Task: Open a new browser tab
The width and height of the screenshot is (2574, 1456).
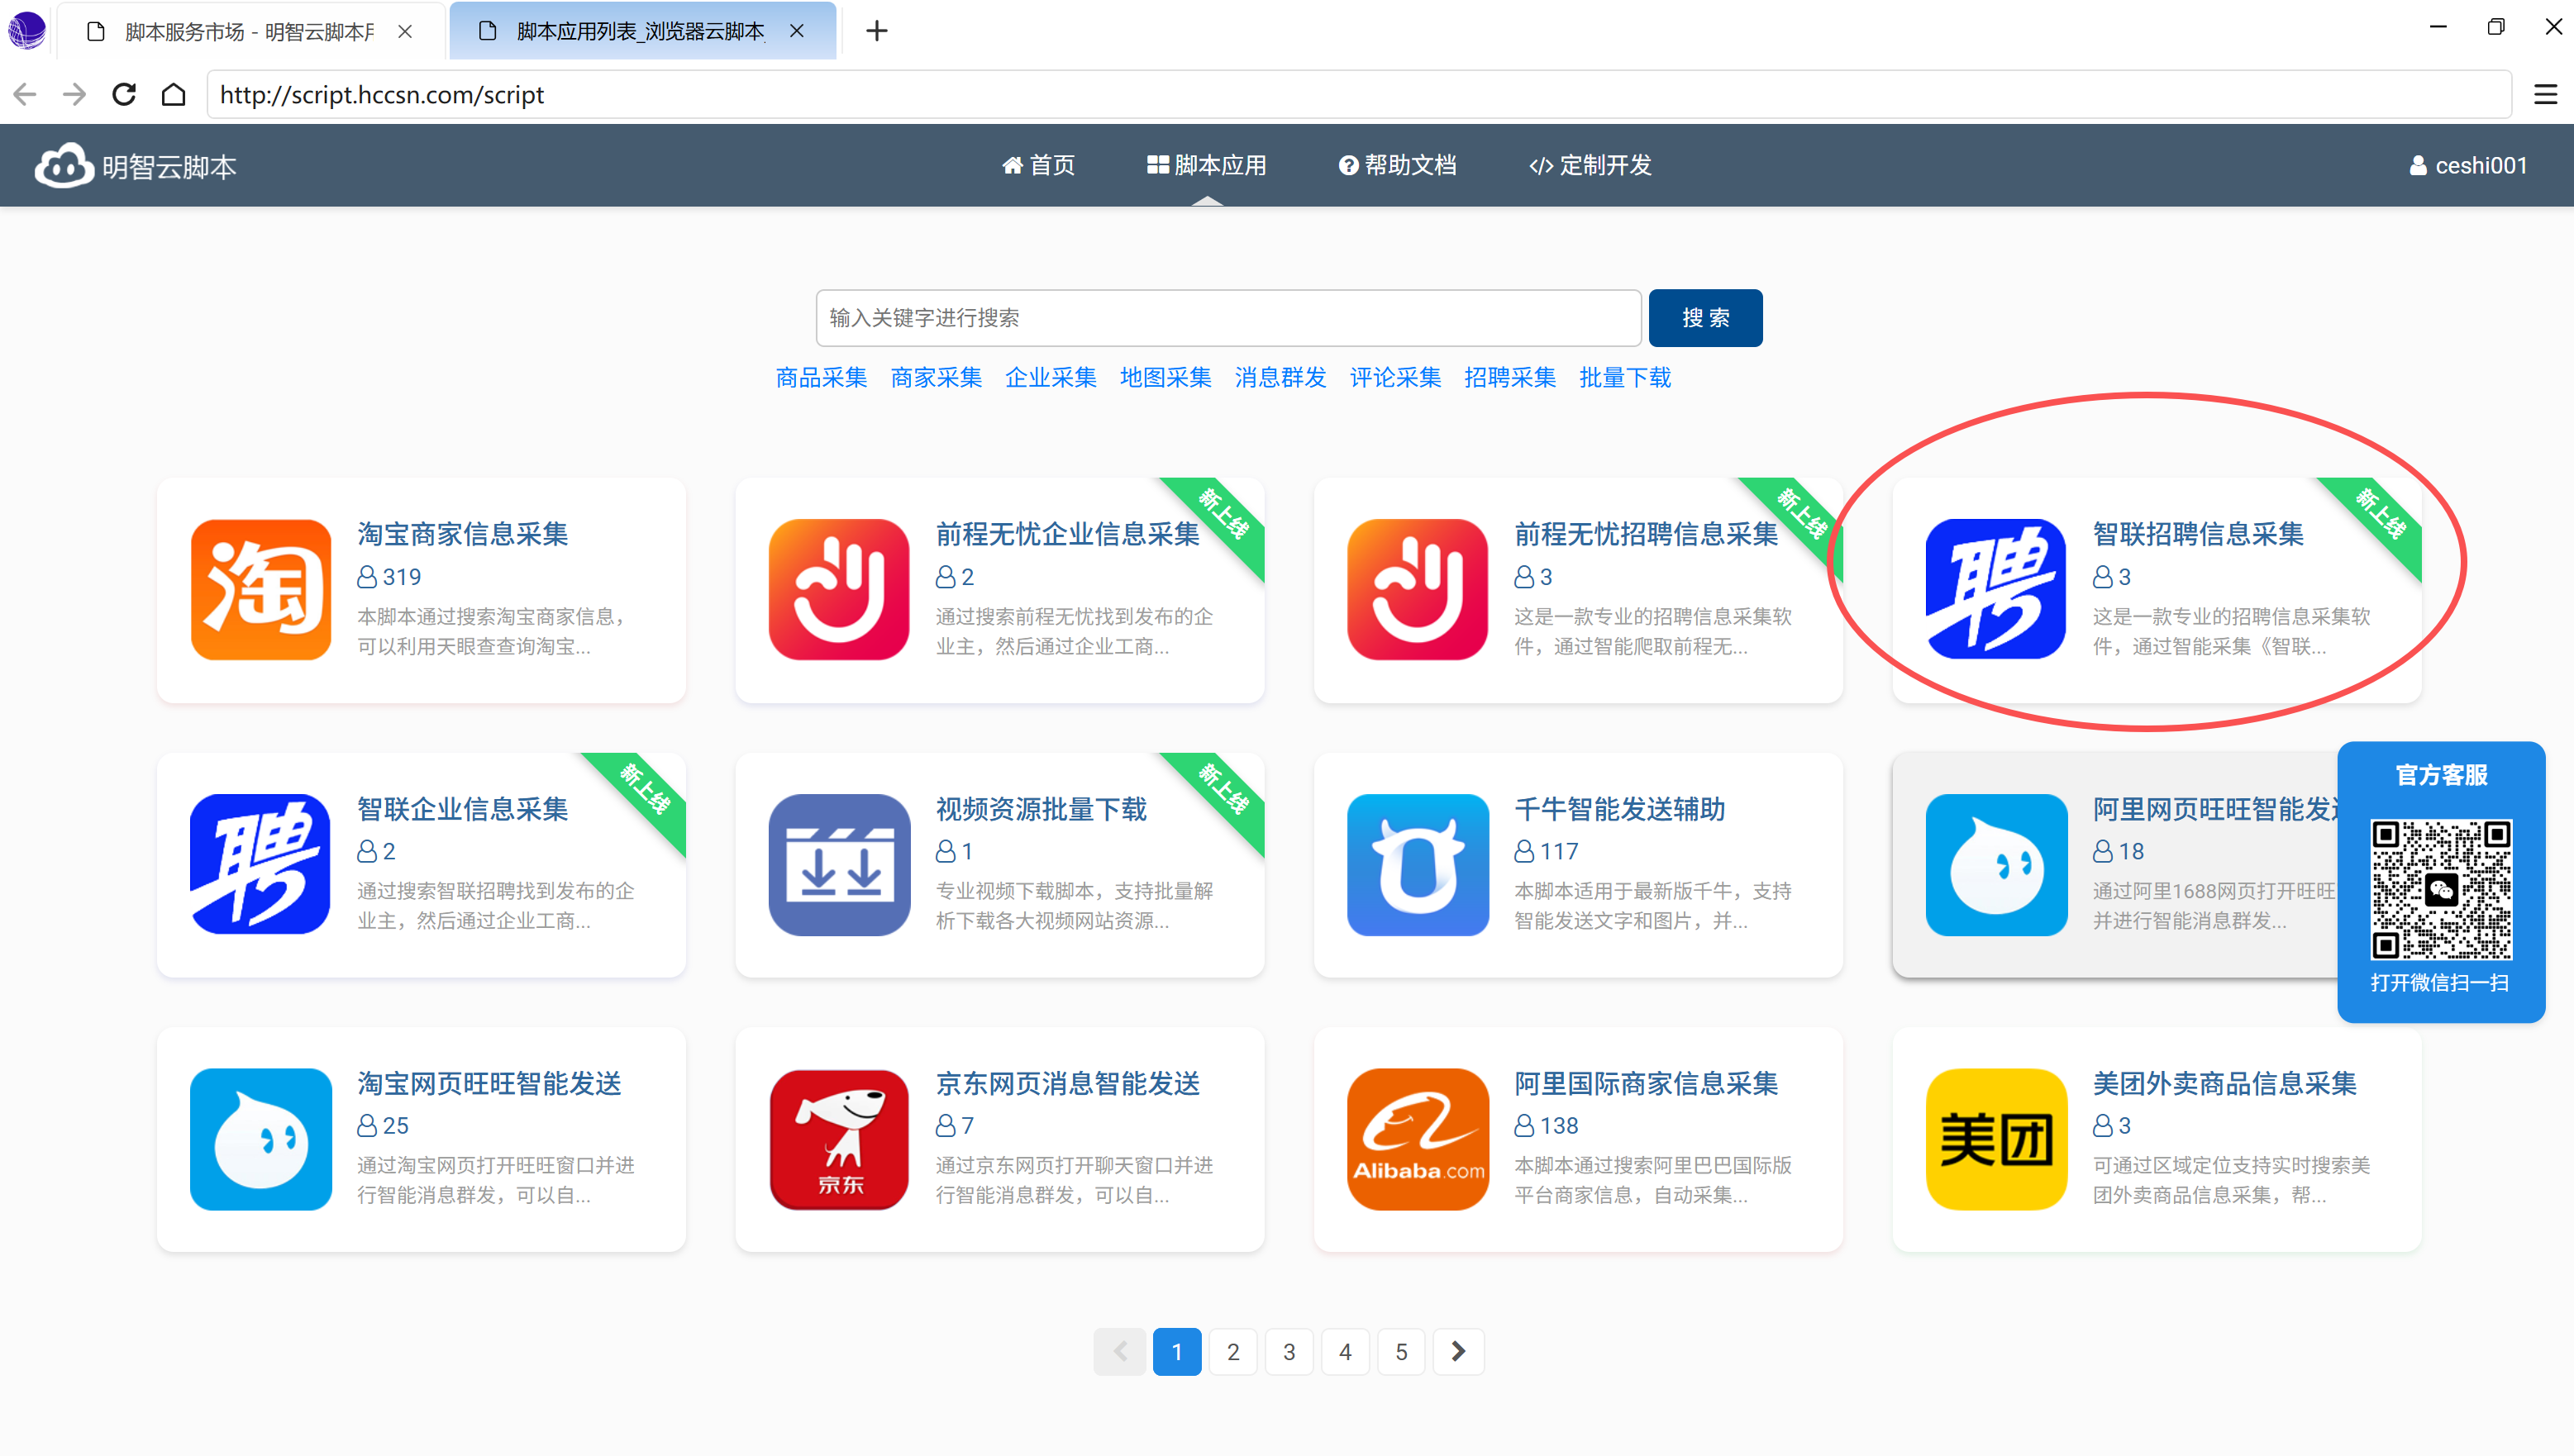Action: pyautogui.click(x=876, y=31)
